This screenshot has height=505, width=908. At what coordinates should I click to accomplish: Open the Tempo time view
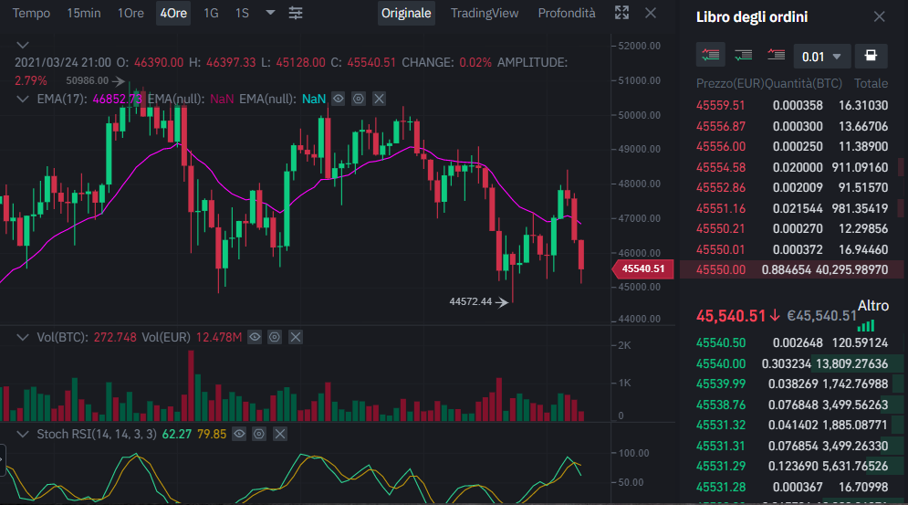tap(31, 13)
